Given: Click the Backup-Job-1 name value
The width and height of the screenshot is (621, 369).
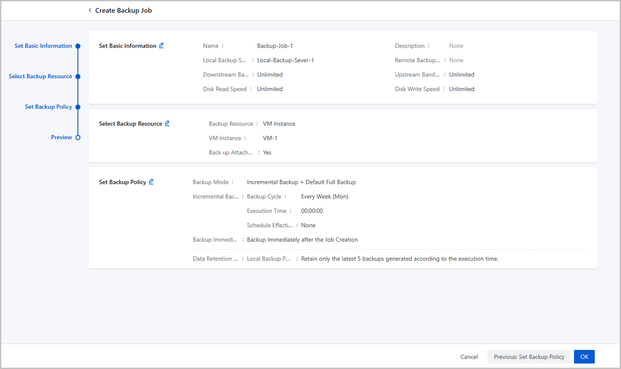Looking at the screenshot, I should [x=275, y=46].
